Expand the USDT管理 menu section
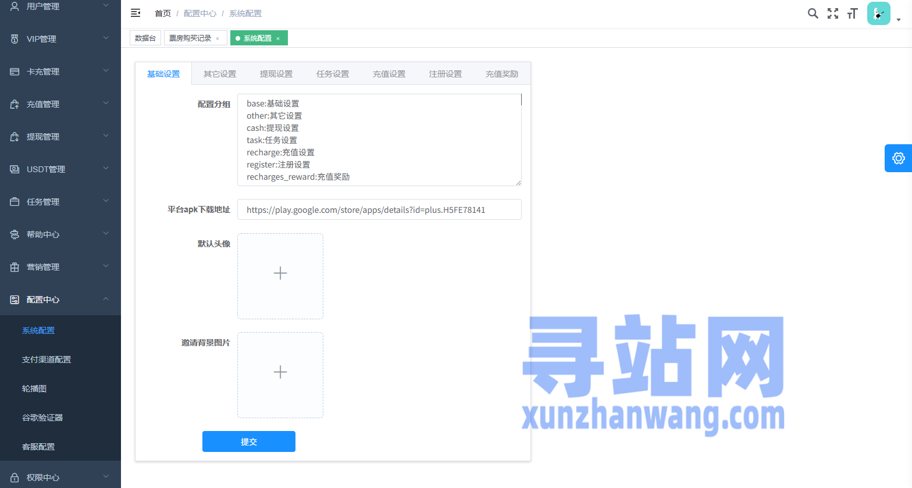This screenshot has height=488, width=912. pyautogui.click(x=60, y=169)
